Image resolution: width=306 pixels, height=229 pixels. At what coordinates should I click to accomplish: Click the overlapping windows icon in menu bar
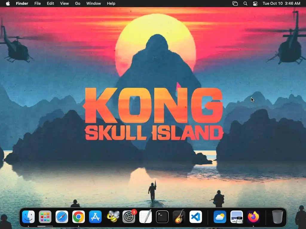click(x=235, y=4)
